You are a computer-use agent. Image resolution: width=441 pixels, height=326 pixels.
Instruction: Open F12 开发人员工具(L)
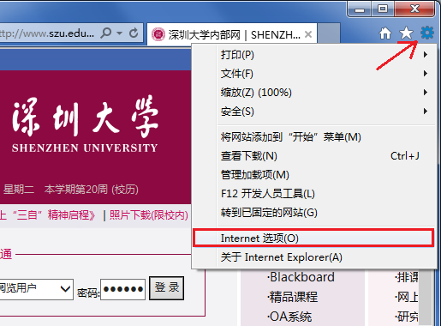pos(314,194)
